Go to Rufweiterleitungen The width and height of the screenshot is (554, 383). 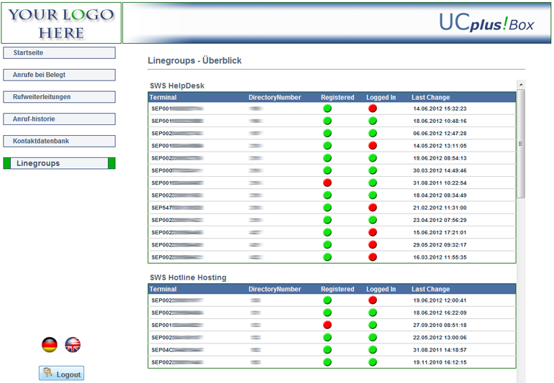(x=59, y=97)
